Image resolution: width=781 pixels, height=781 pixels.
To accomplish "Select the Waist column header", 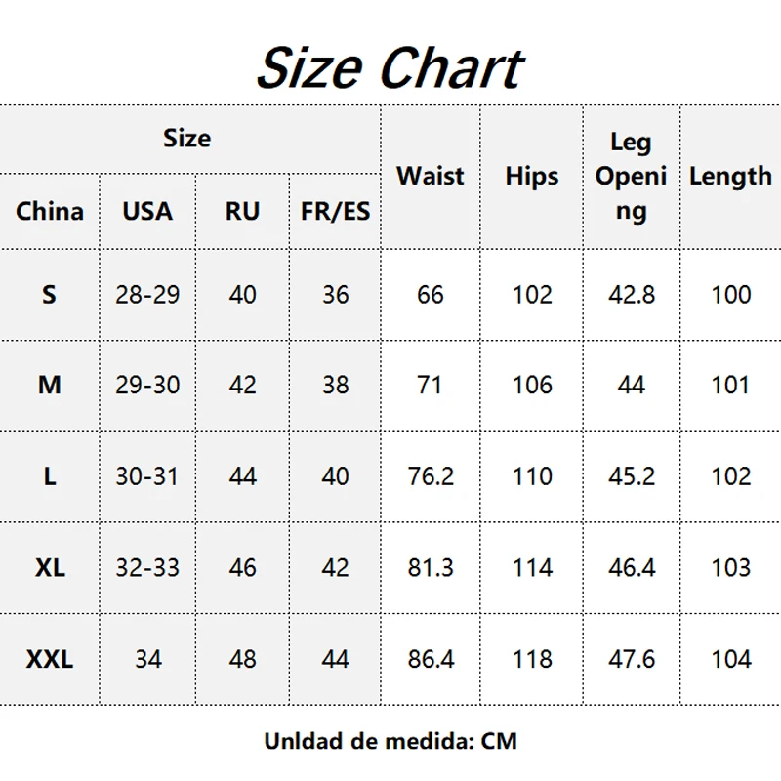I will click(431, 177).
